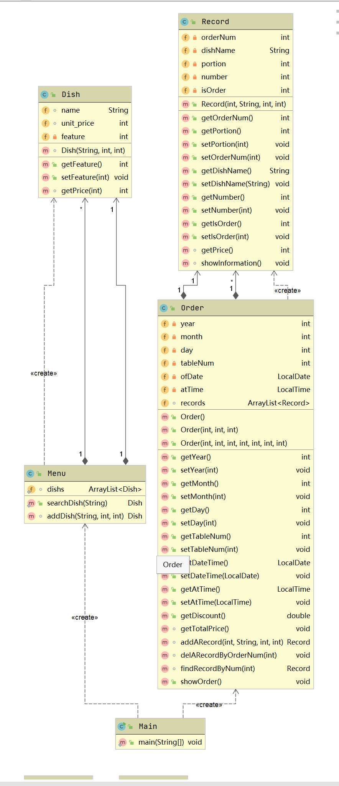Click the method icon of main(String[])
This screenshot has width=339, height=786.
[122, 742]
